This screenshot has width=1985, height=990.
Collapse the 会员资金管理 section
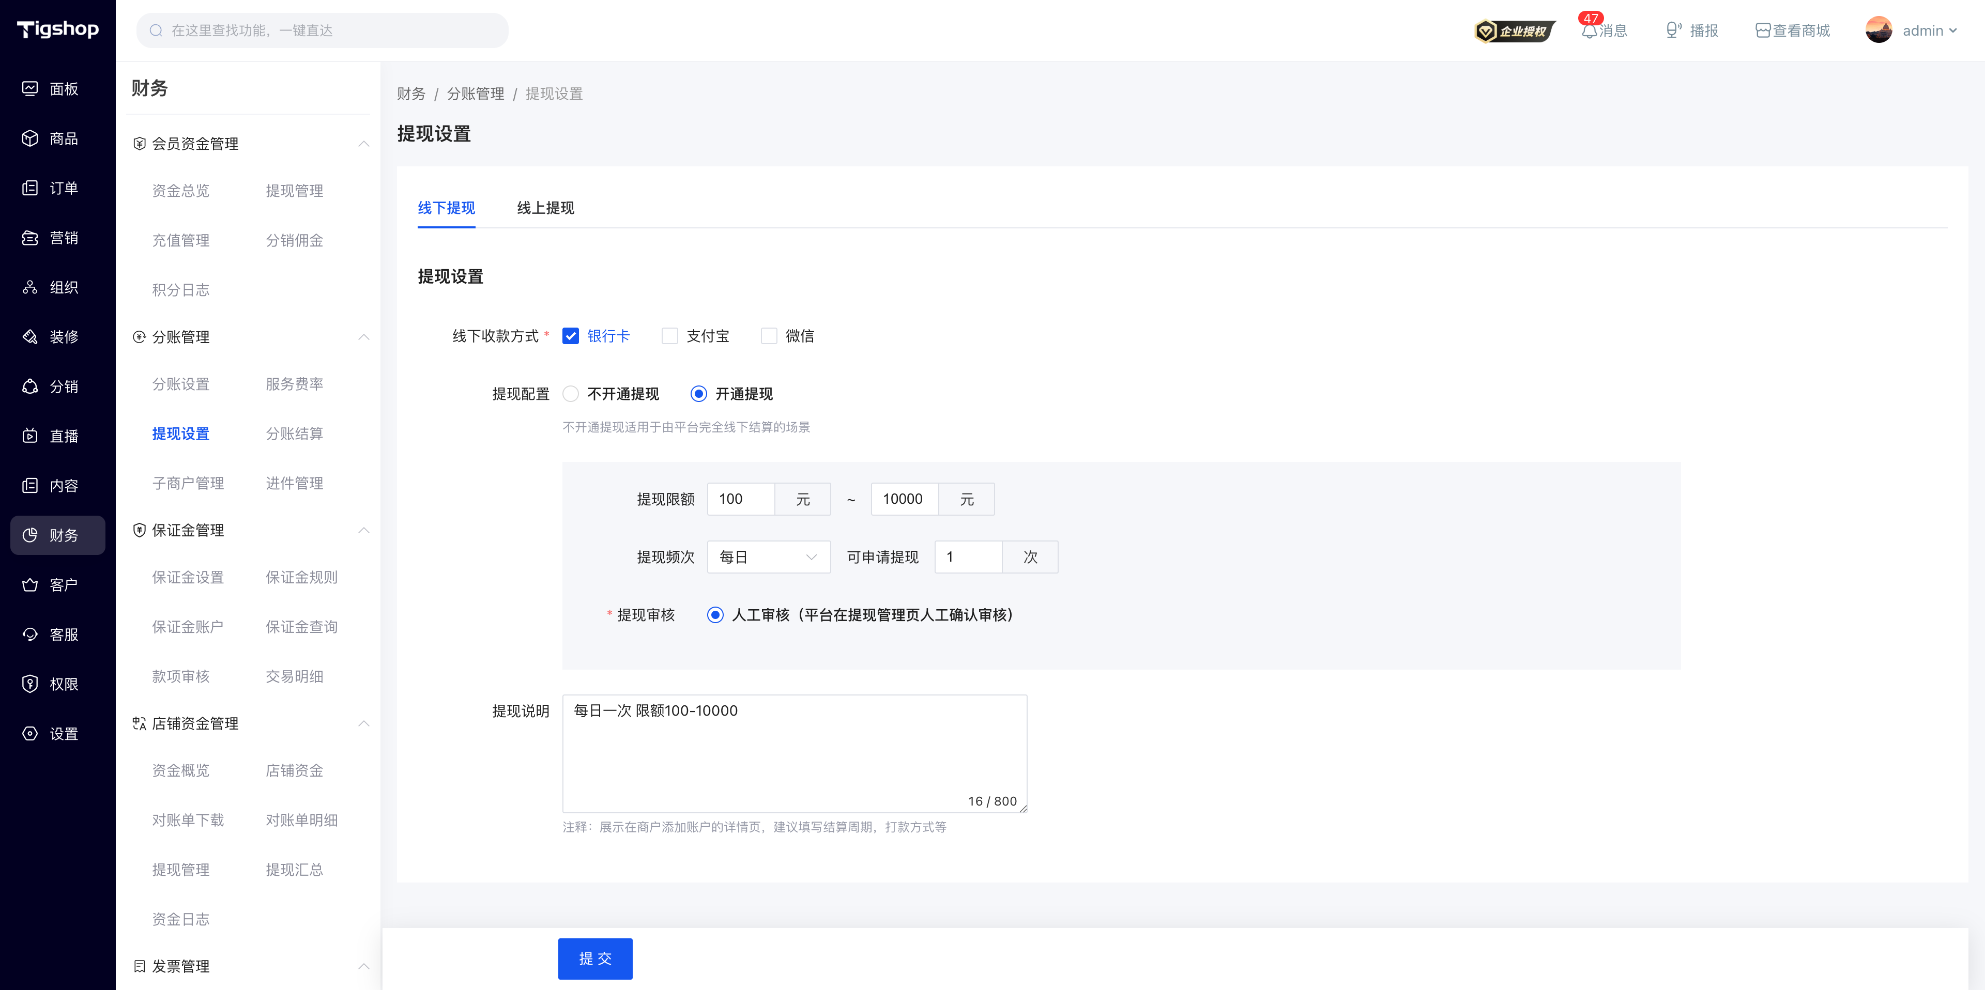click(364, 144)
